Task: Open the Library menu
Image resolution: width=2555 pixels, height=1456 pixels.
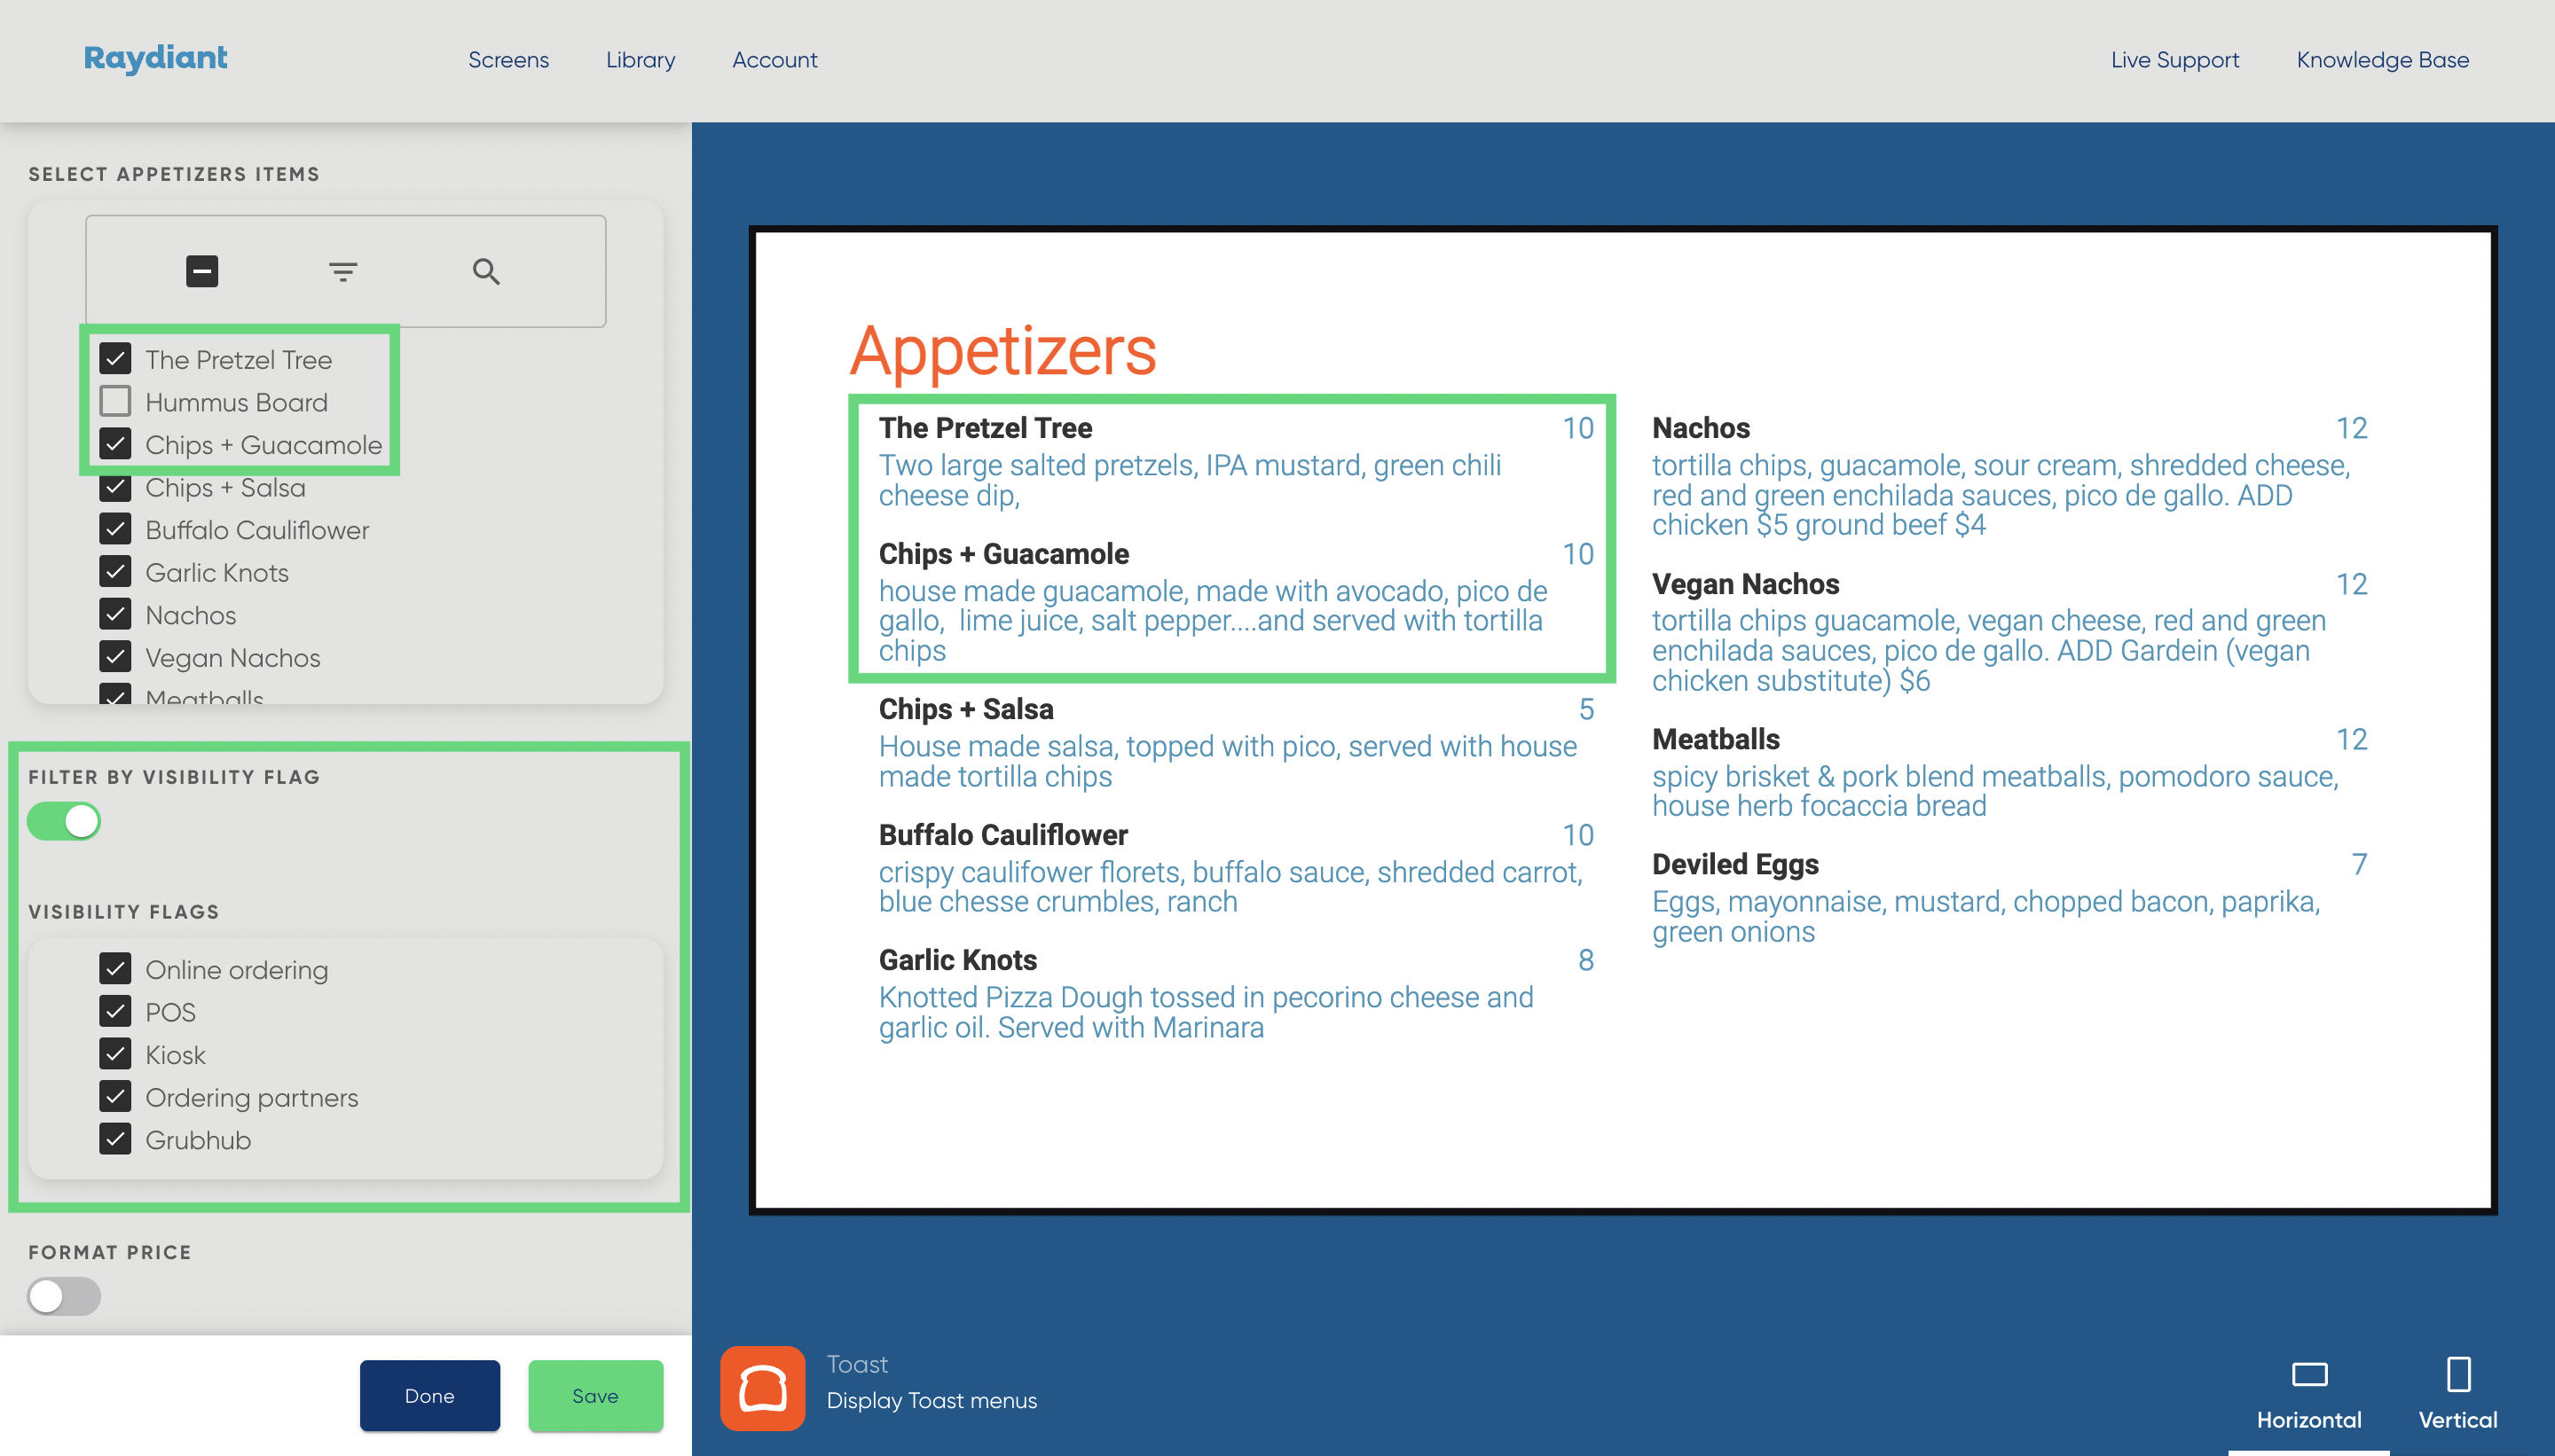Action: point(641,60)
